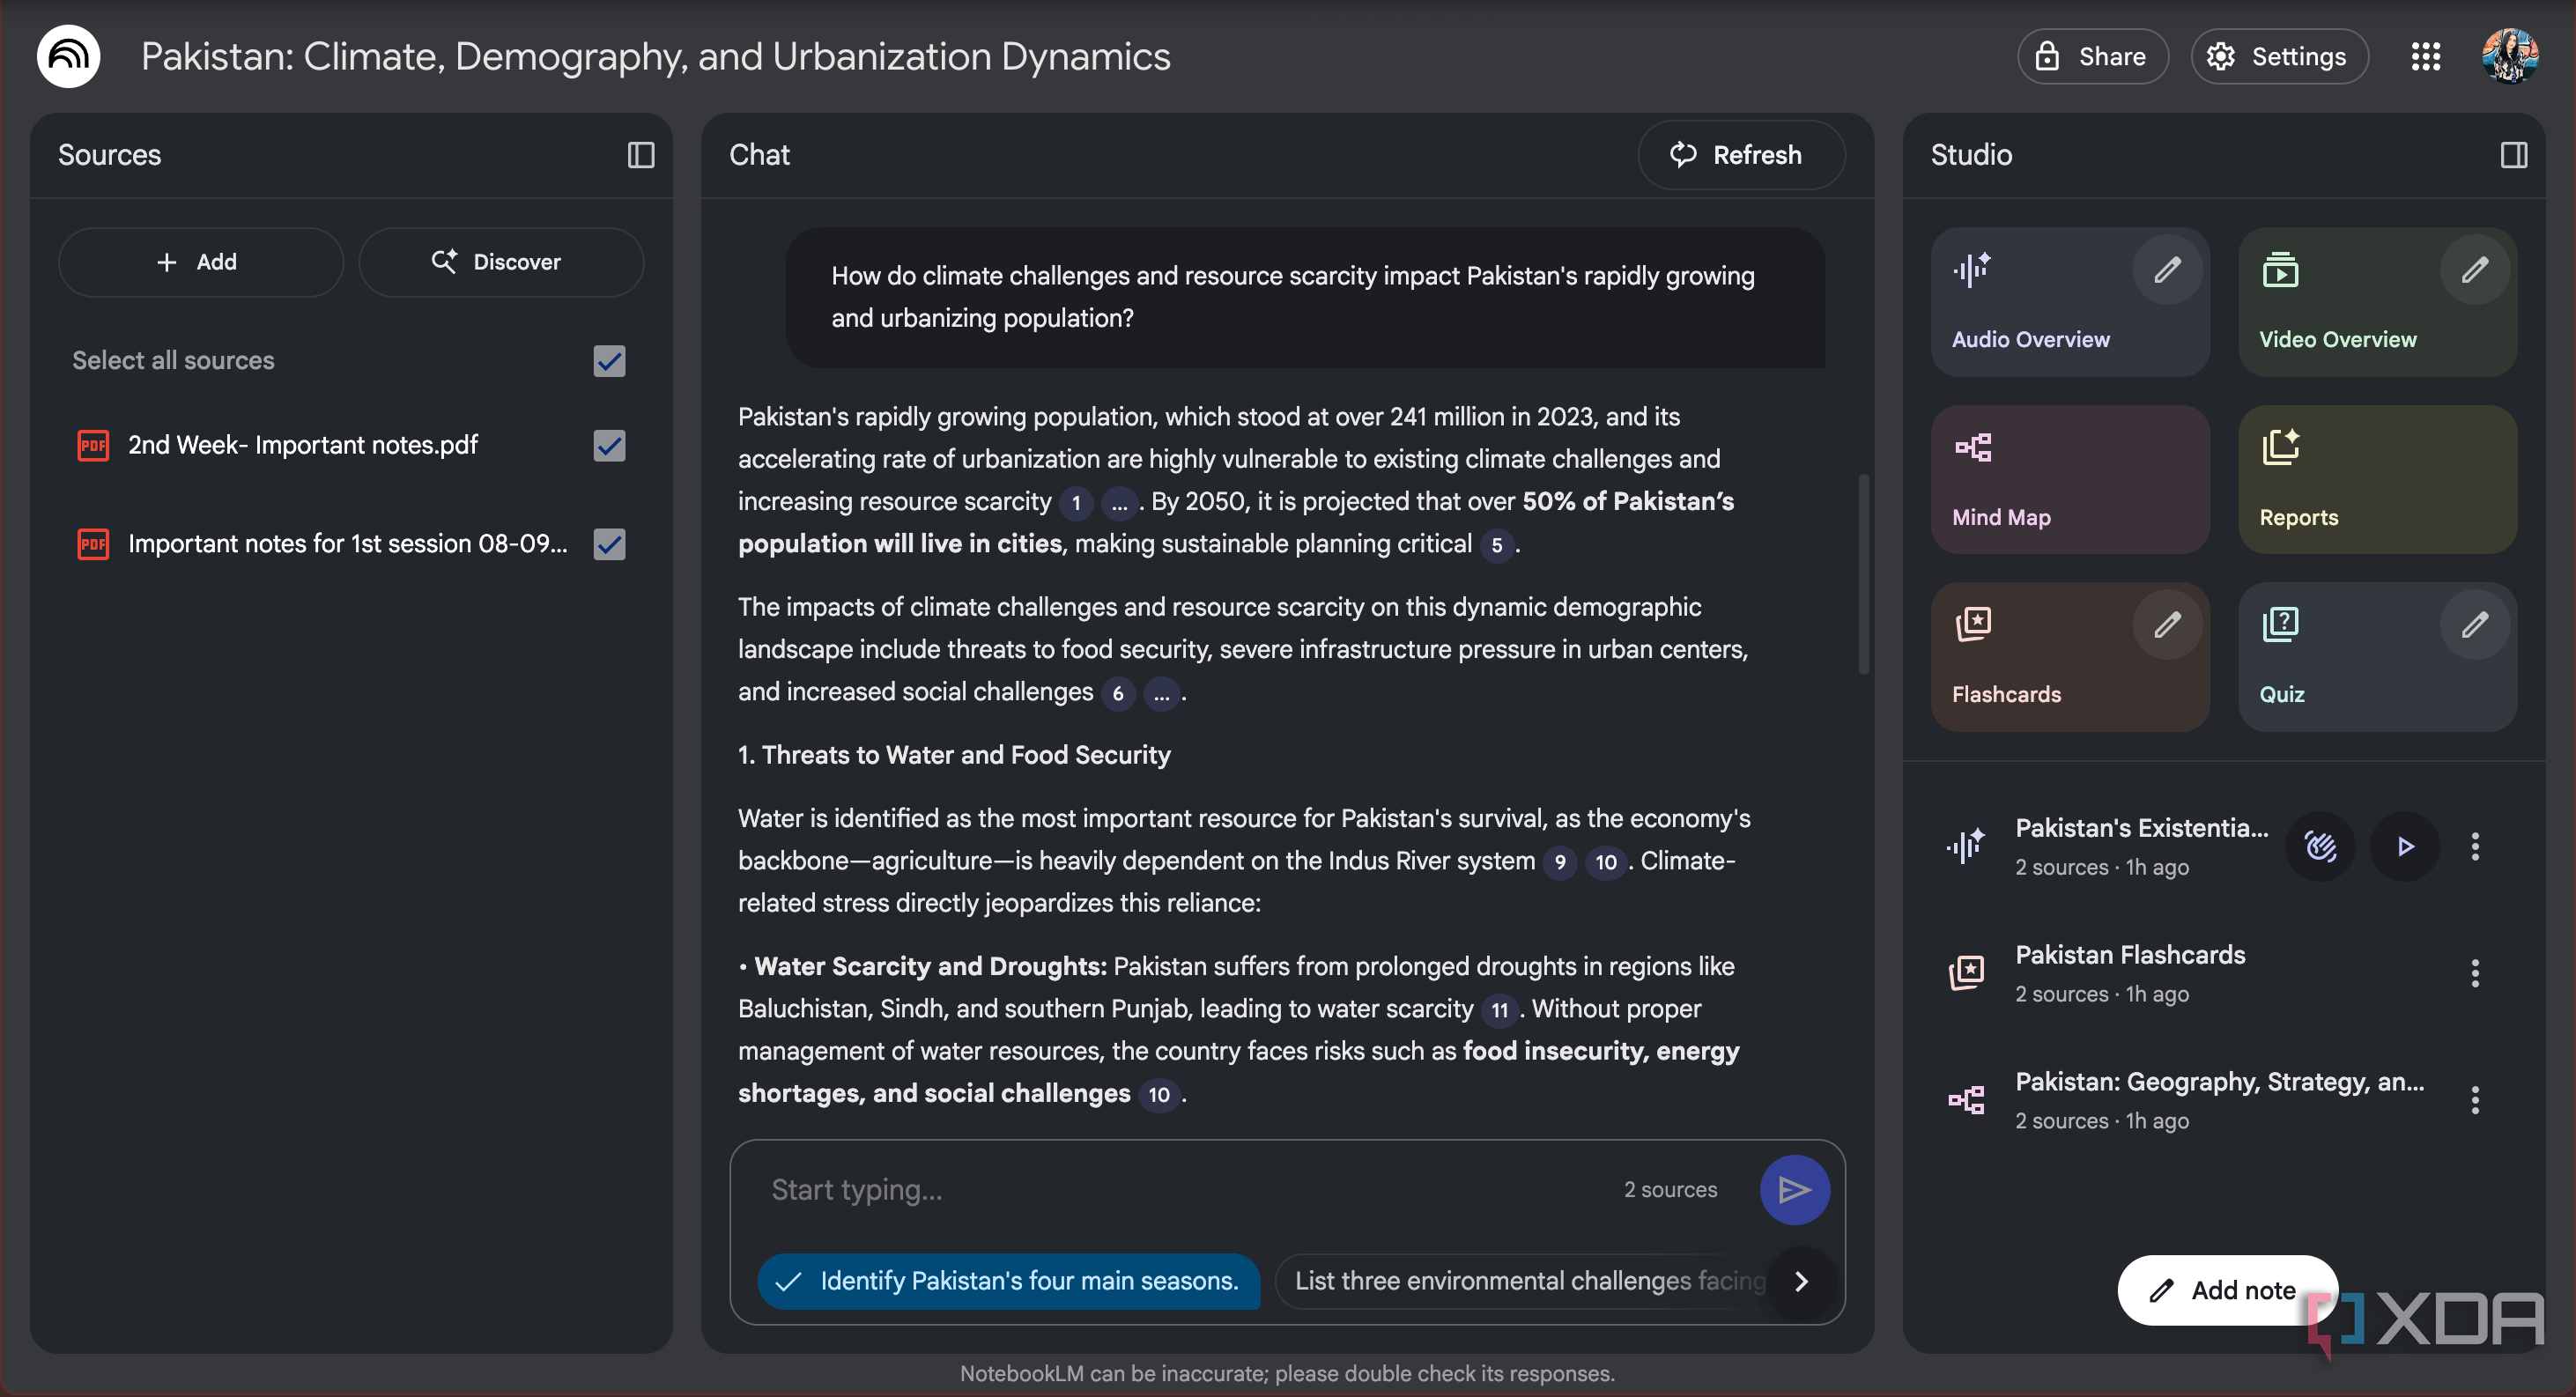Screen dimensions: 2576x1397
Task: Open citation 9 reference
Action: pyautogui.click(x=1560, y=862)
